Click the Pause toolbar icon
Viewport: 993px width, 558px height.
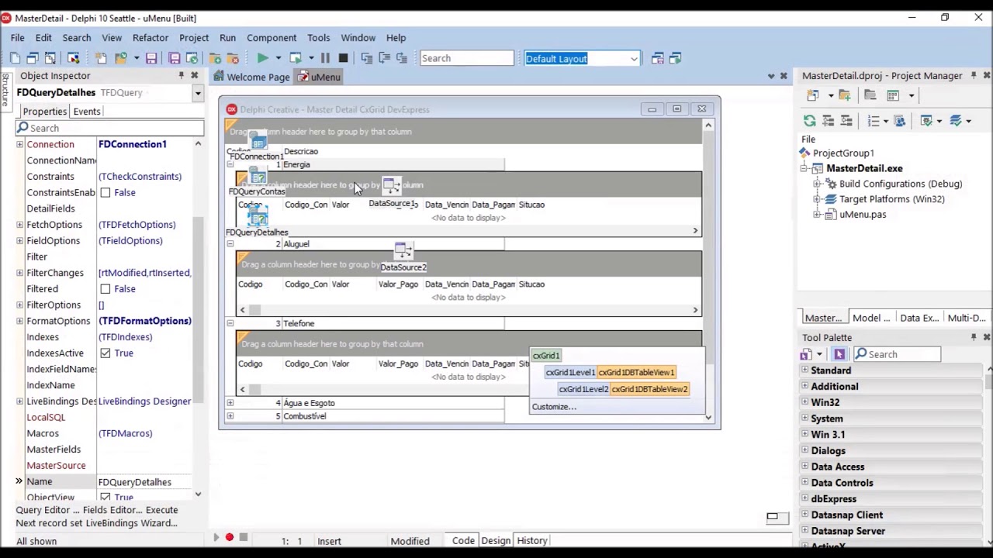[325, 58]
